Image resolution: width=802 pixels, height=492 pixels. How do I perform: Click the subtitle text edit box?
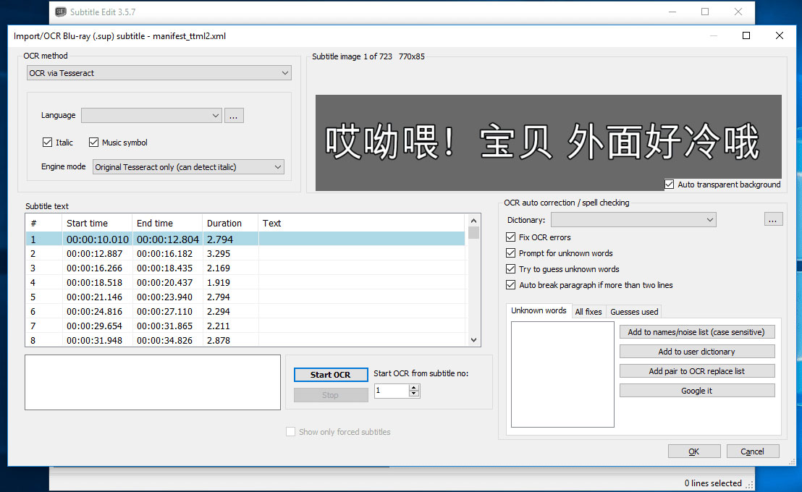[x=153, y=383]
